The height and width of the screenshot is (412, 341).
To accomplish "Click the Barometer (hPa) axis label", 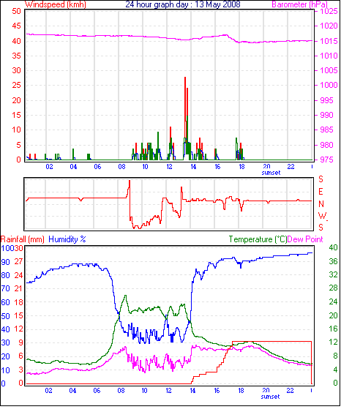I will 299,4.
